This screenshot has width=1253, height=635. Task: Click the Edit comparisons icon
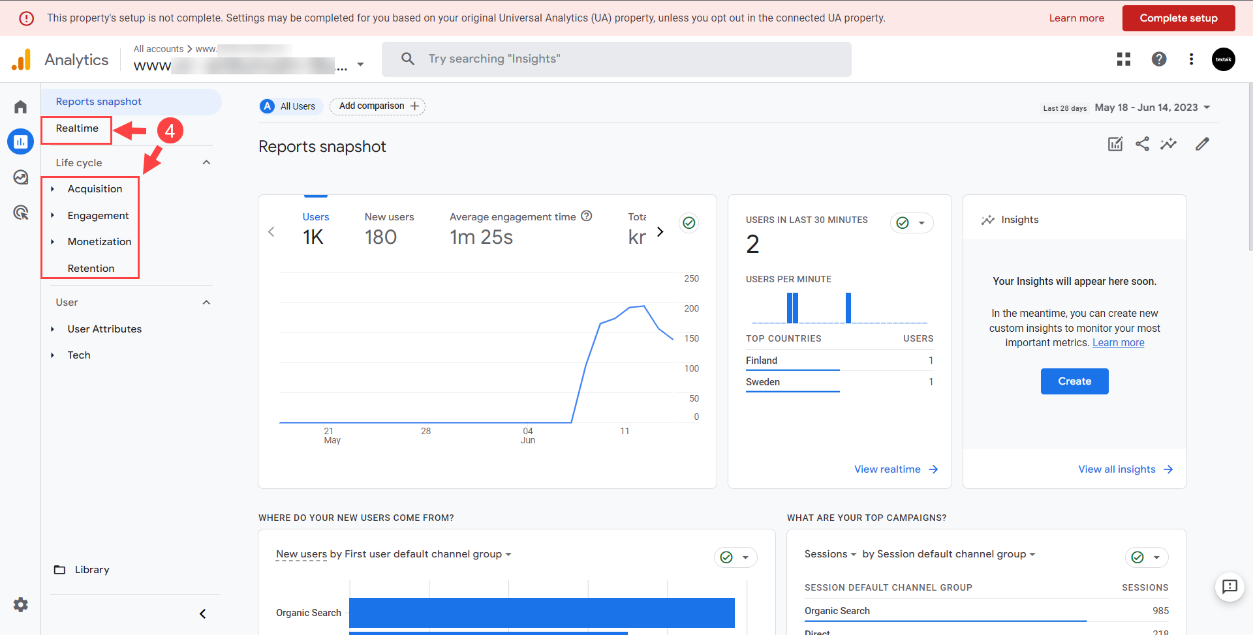click(1115, 144)
